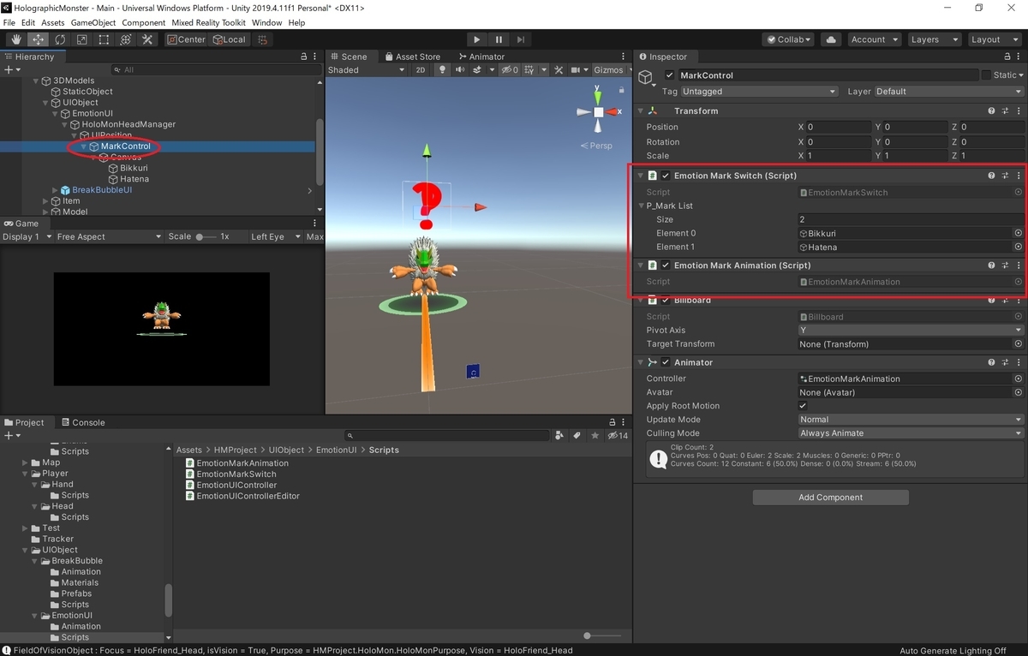Select the Hand tool in the toolbar
1028x656 pixels.
pyautogui.click(x=16, y=39)
